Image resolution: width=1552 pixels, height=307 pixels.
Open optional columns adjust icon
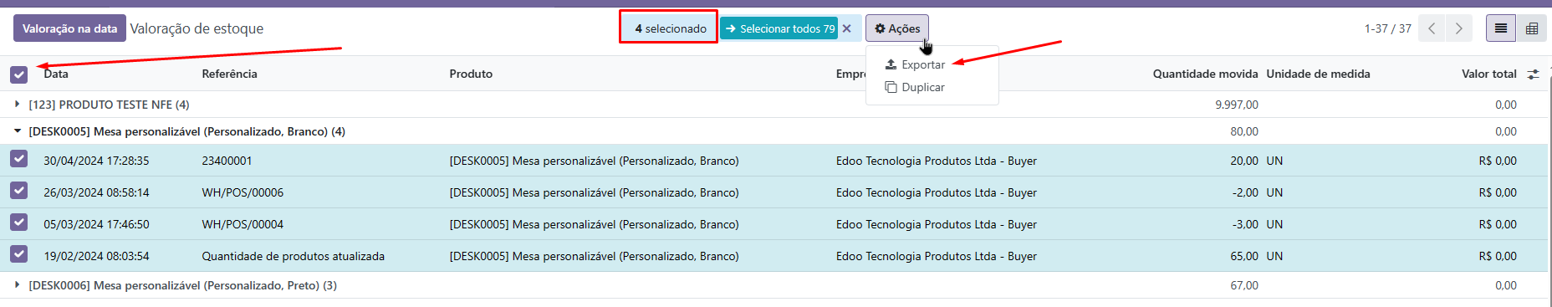point(1533,74)
